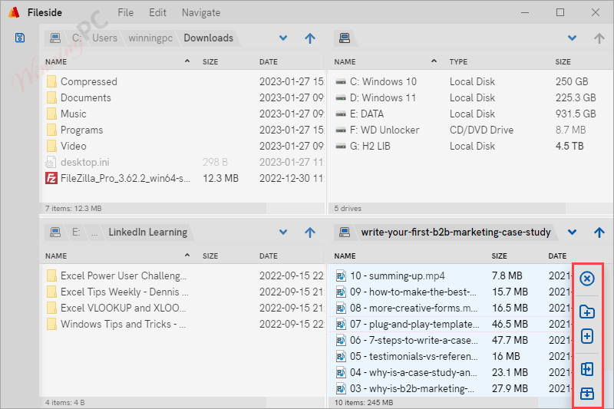
Task: Go up from LinkedIn Learning folder
Action: coord(310,232)
